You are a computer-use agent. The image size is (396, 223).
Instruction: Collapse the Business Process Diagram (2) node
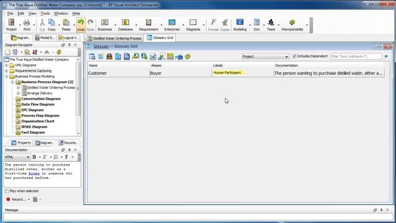click(x=12, y=82)
